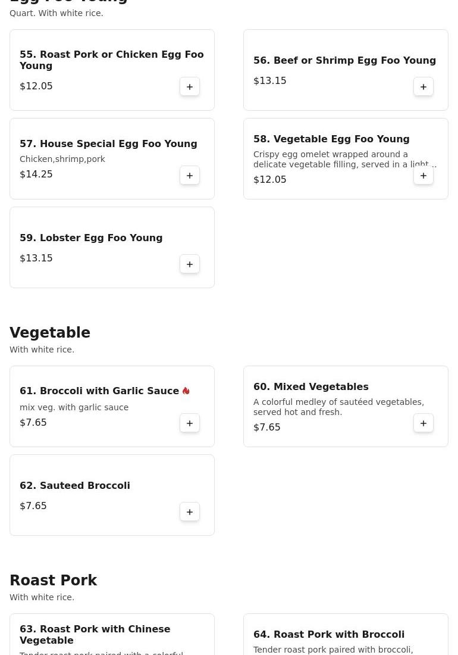The image size is (458, 655).
Task: Open 60. Mixed Vegetables item details
Action: (310, 386)
